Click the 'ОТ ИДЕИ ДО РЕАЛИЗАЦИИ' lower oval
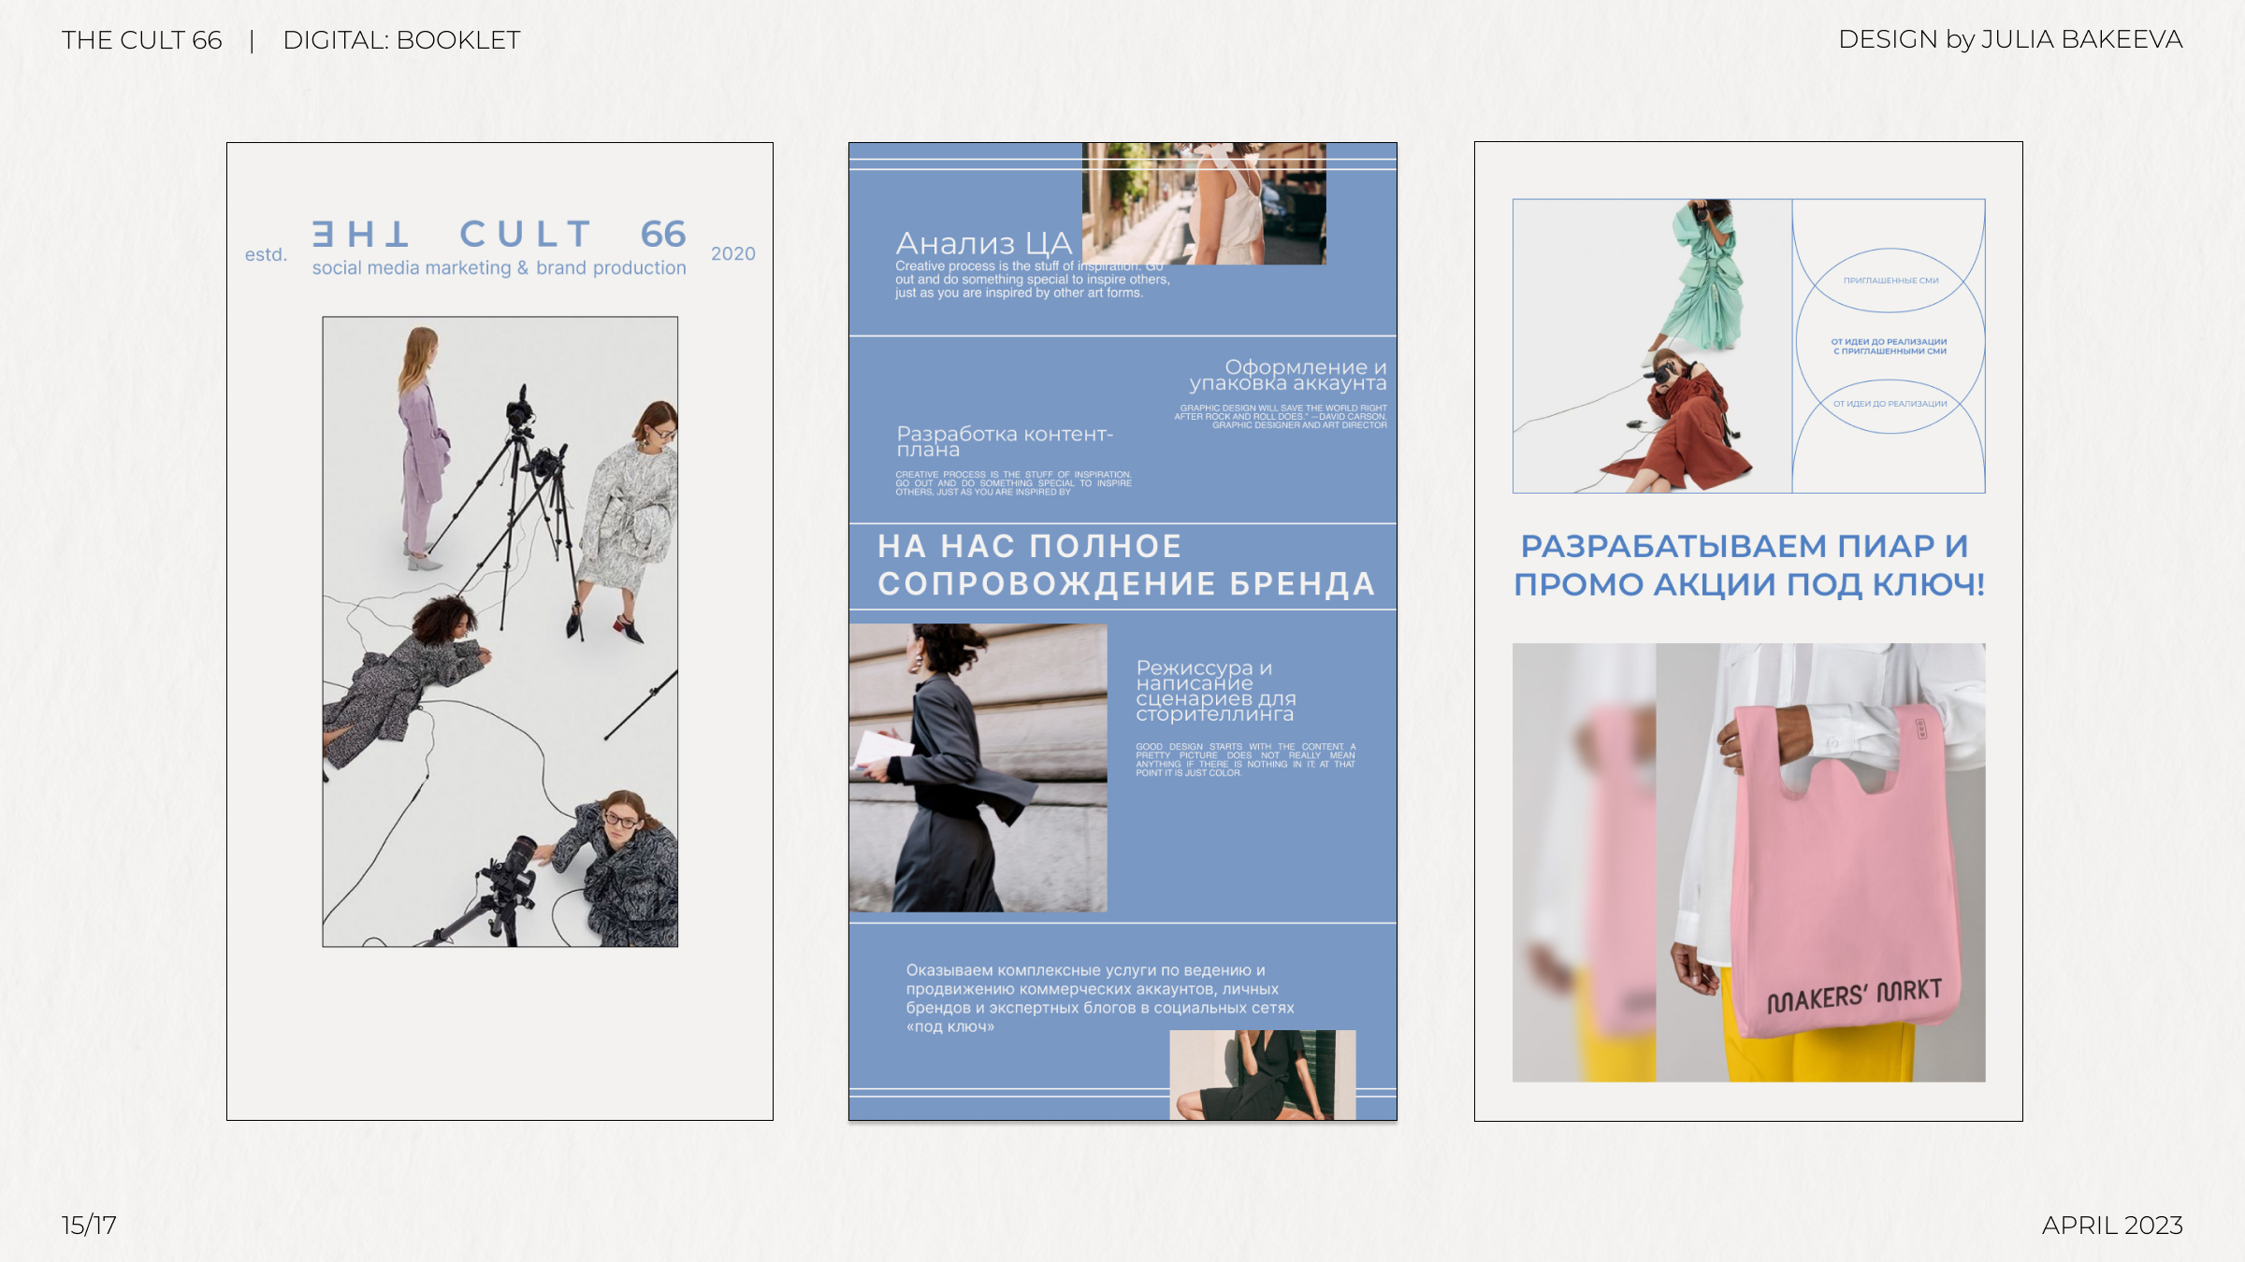2245x1262 pixels. pos(1890,404)
